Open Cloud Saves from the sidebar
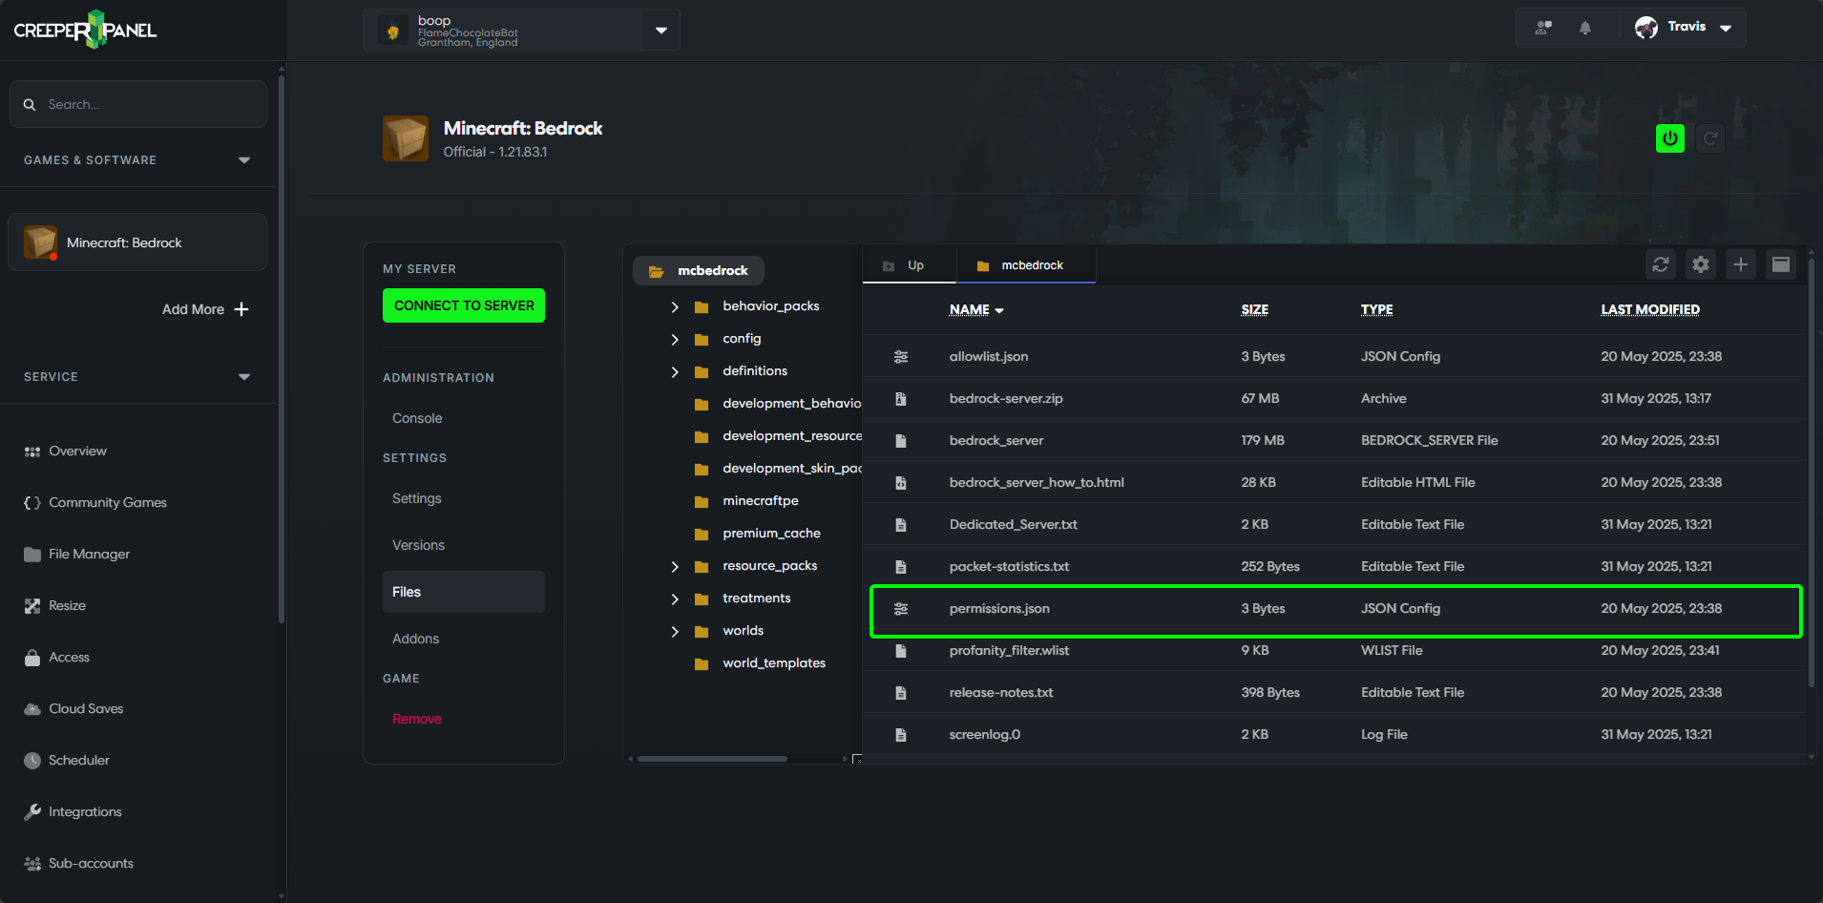 click(86, 708)
